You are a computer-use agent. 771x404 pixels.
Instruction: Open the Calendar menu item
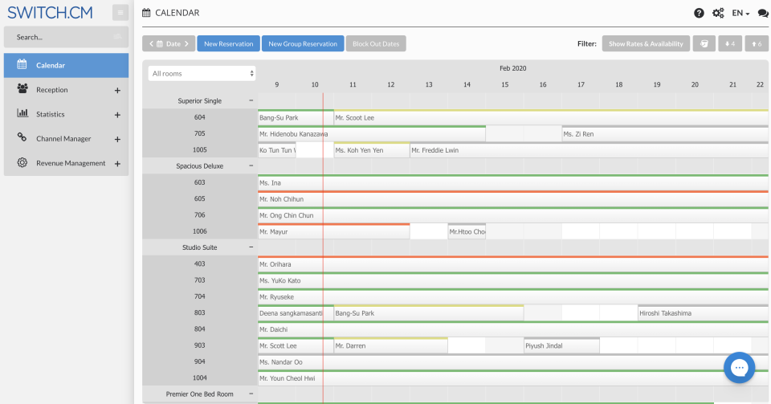pos(67,65)
